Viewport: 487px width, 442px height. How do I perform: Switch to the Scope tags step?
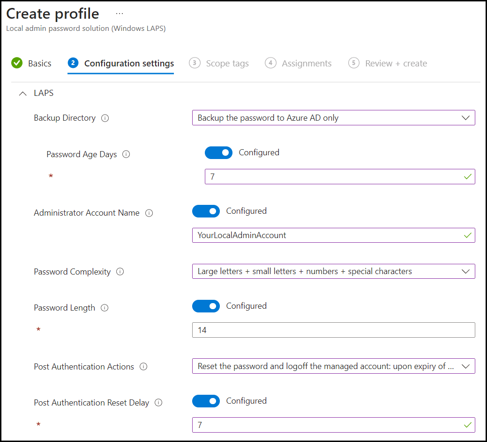coord(219,64)
